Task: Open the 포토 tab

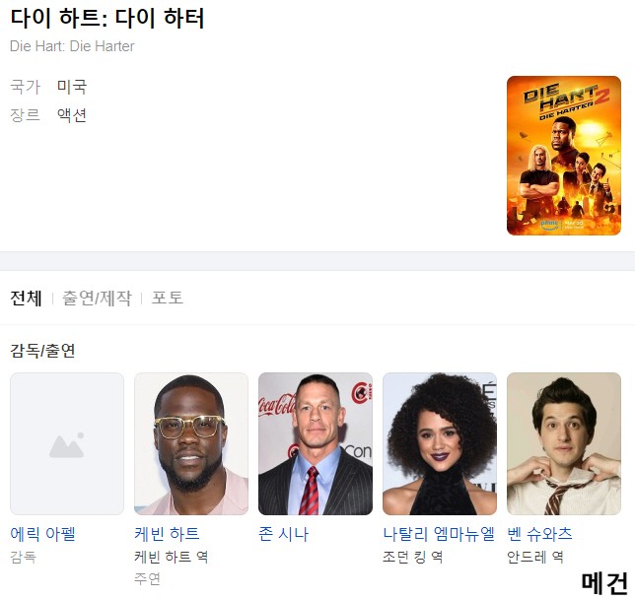Action: pos(168,299)
